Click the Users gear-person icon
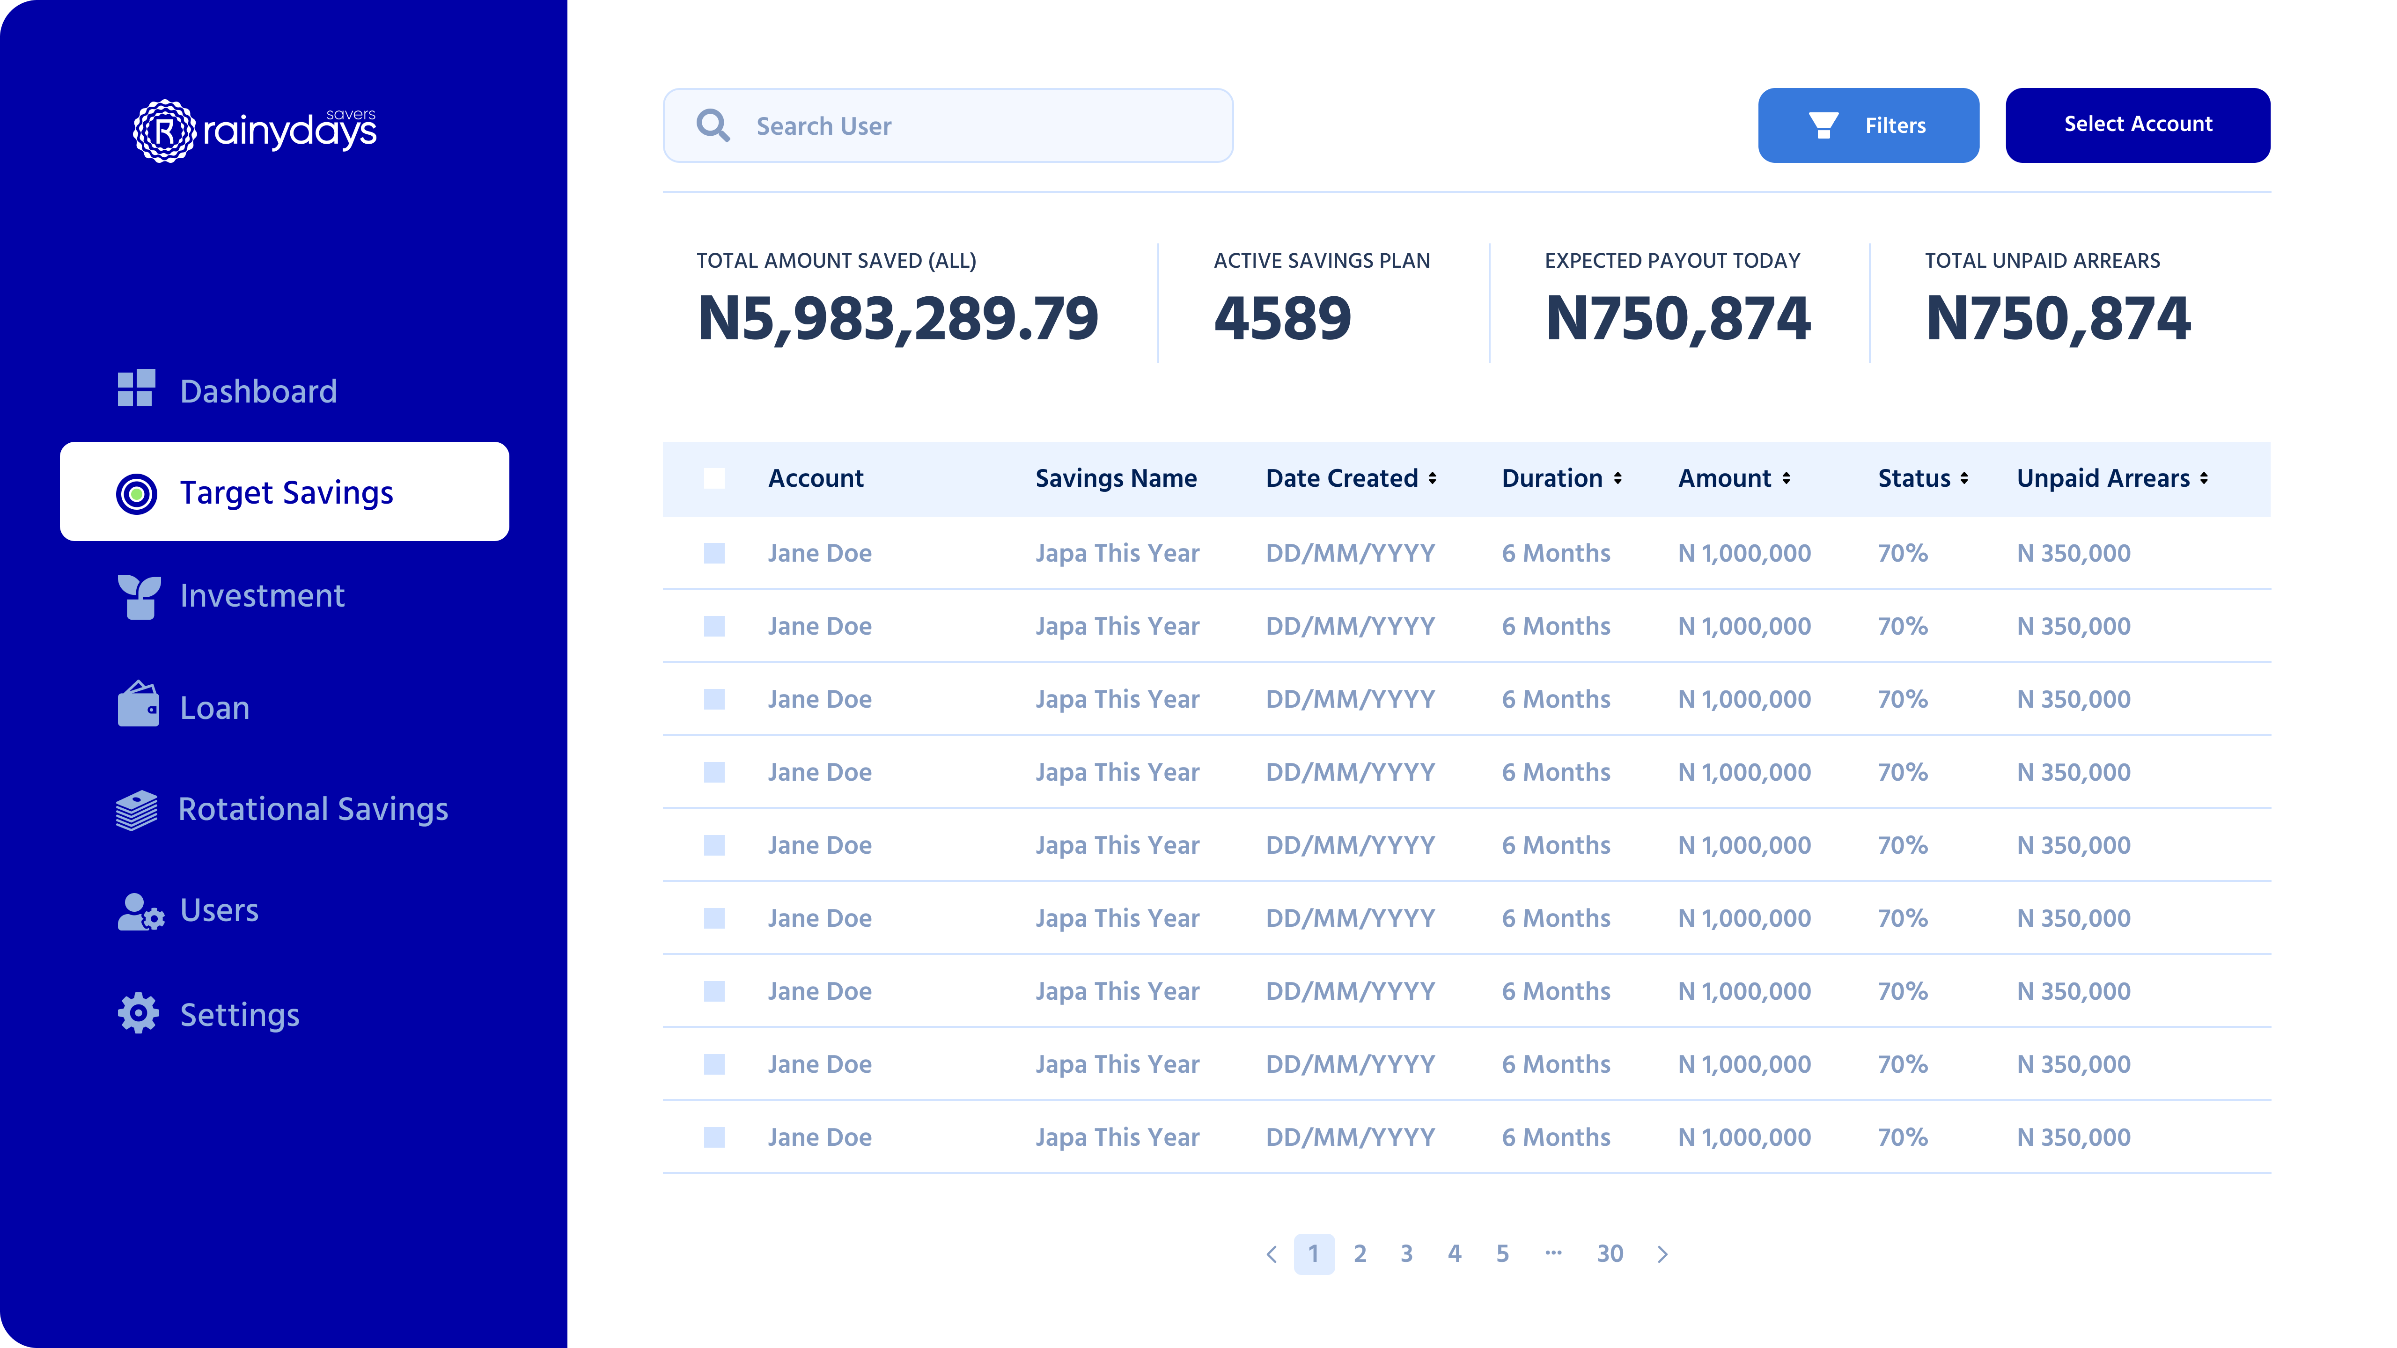Screen dimensions: 2397x1348 [x=140, y=912]
